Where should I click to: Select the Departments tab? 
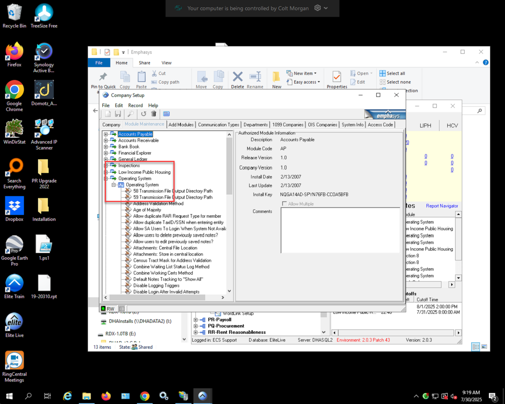(255, 125)
